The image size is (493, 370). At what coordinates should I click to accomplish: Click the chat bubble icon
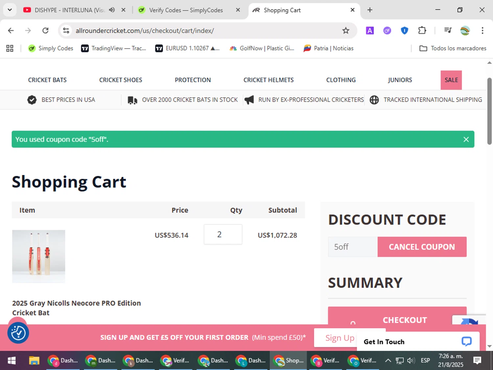[x=466, y=341]
